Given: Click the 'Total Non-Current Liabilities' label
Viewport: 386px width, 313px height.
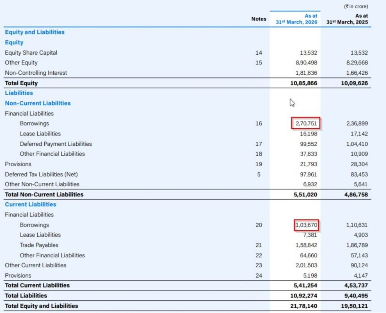Looking at the screenshot, I should tap(44, 194).
